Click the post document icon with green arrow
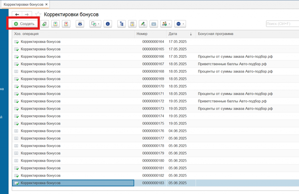 (55, 24)
